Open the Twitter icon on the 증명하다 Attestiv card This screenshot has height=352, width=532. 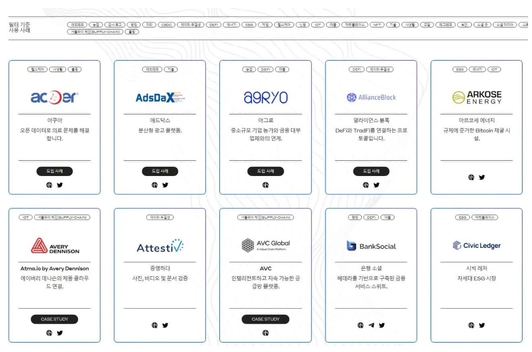[165, 325]
